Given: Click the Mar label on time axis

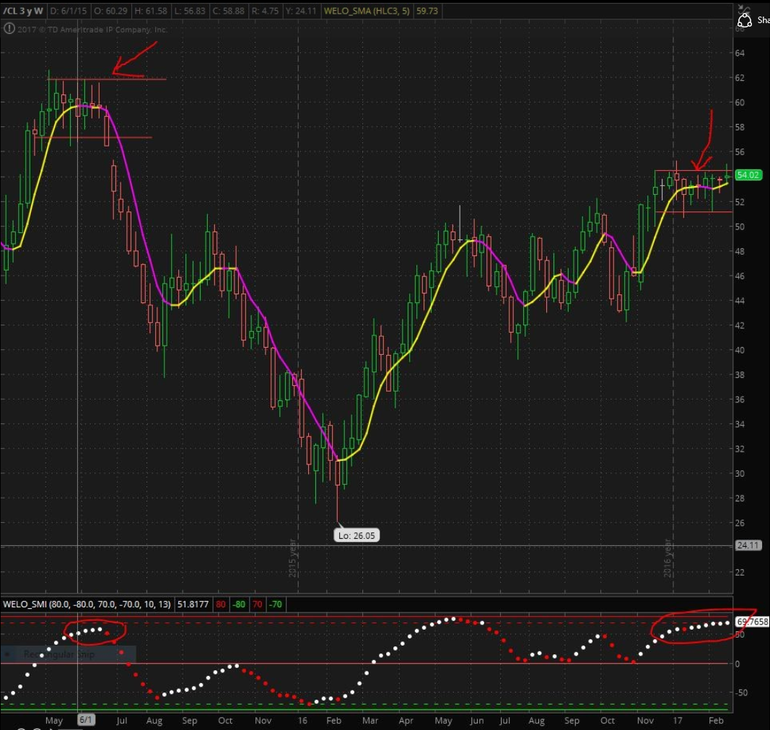Looking at the screenshot, I should pos(369,720).
